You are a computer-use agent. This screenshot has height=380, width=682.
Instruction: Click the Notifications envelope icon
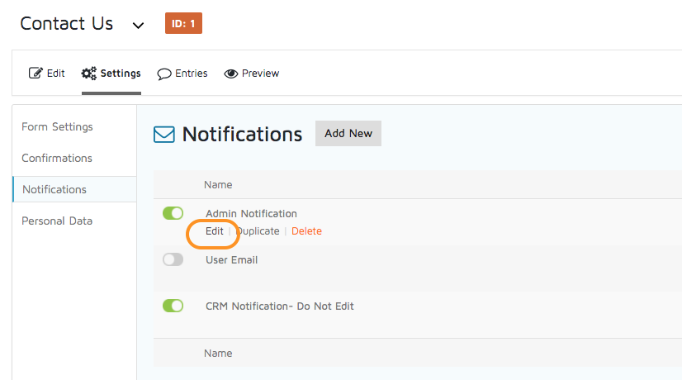click(164, 135)
